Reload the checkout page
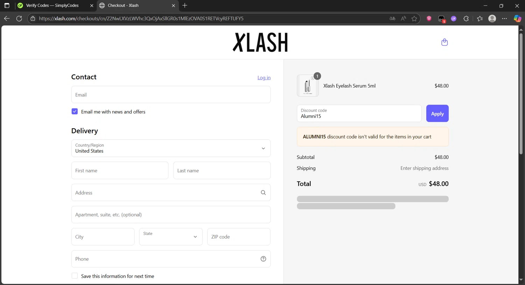The width and height of the screenshot is (525, 285). pos(19,19)
